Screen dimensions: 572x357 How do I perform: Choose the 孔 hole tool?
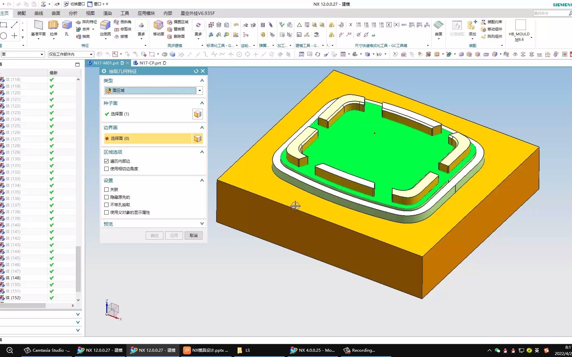click(67, 28)
